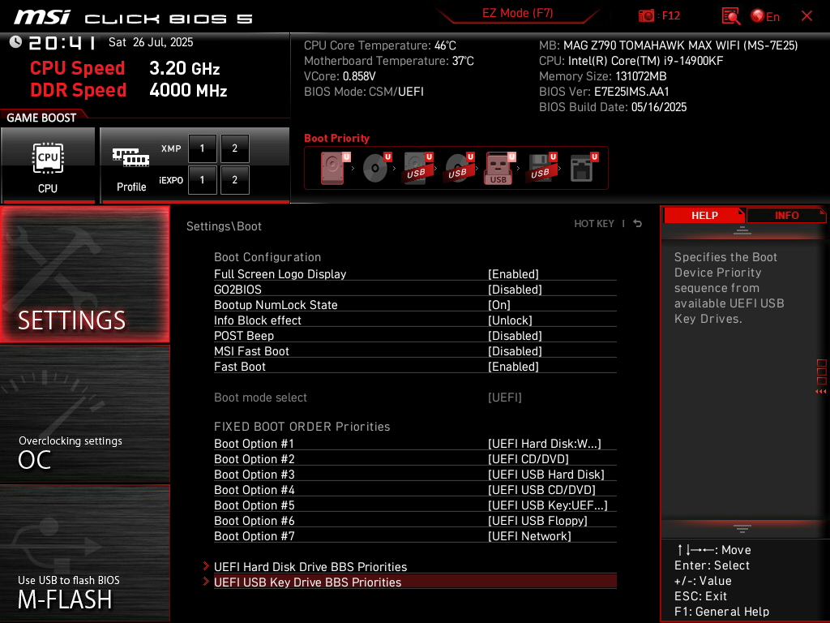Select the hard disk boot priority icon
This screenshot has width=830, height=623.
(334, 168)
